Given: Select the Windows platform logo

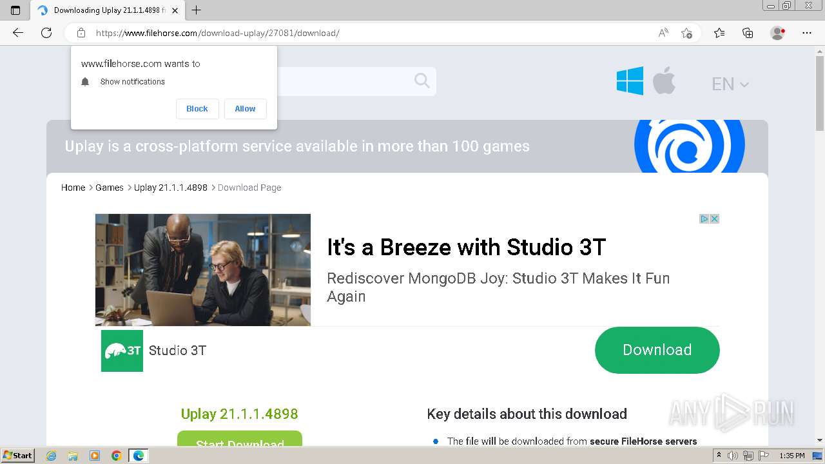Looking at the screenshot, I should pyautogui.click(x=630, y=81).
